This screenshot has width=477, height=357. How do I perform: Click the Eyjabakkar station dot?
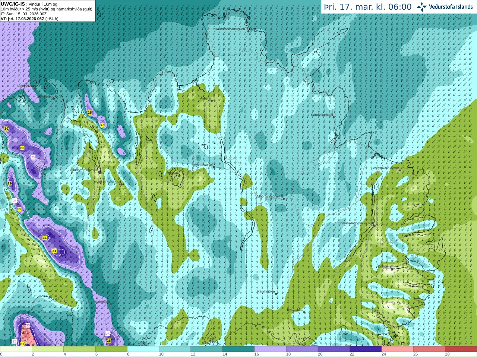304,312
